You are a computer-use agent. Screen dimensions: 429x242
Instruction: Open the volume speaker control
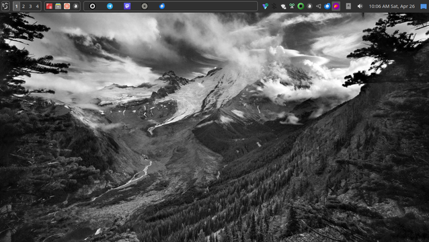pos(360,6)
